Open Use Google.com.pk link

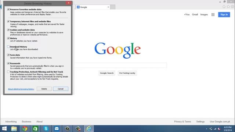pyautogui.click(x=220, y=121)
